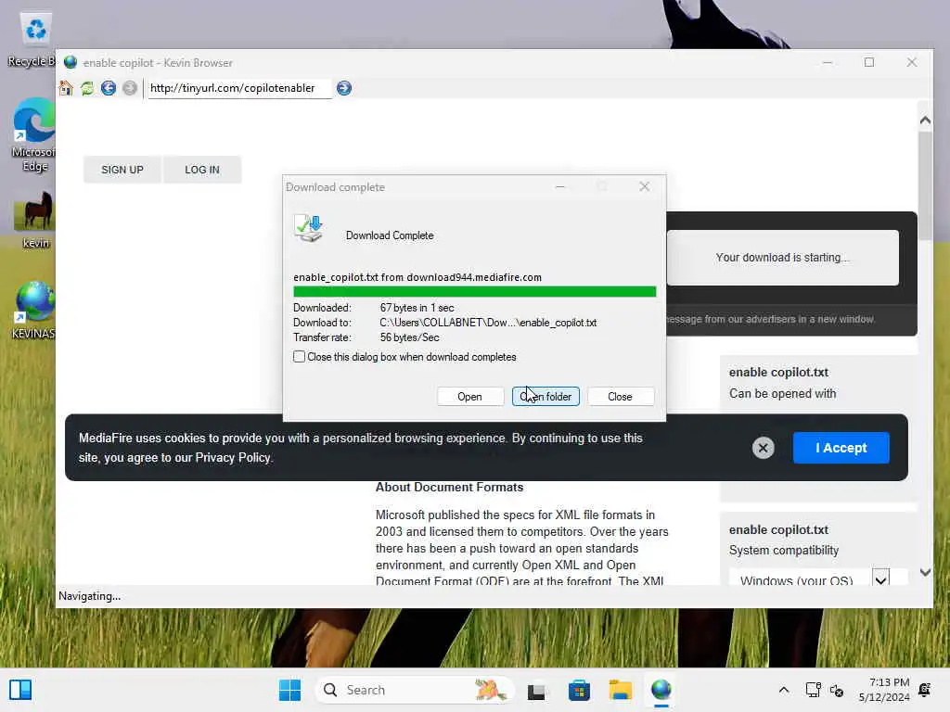Open Task View from the taskbar
This screenshot has width=950, height=712.
coord(536,690)
